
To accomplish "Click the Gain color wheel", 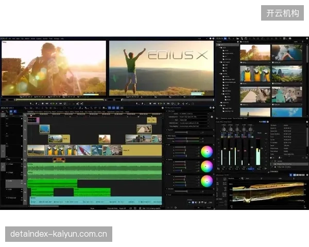I will (207, 181).
